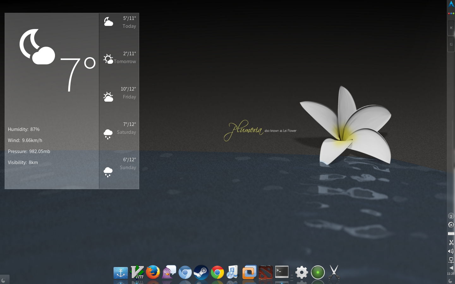Image resolution: width=455 pixels, height=284 pixels.
Task: Open the scissors app in the dock
Action: 334,272
